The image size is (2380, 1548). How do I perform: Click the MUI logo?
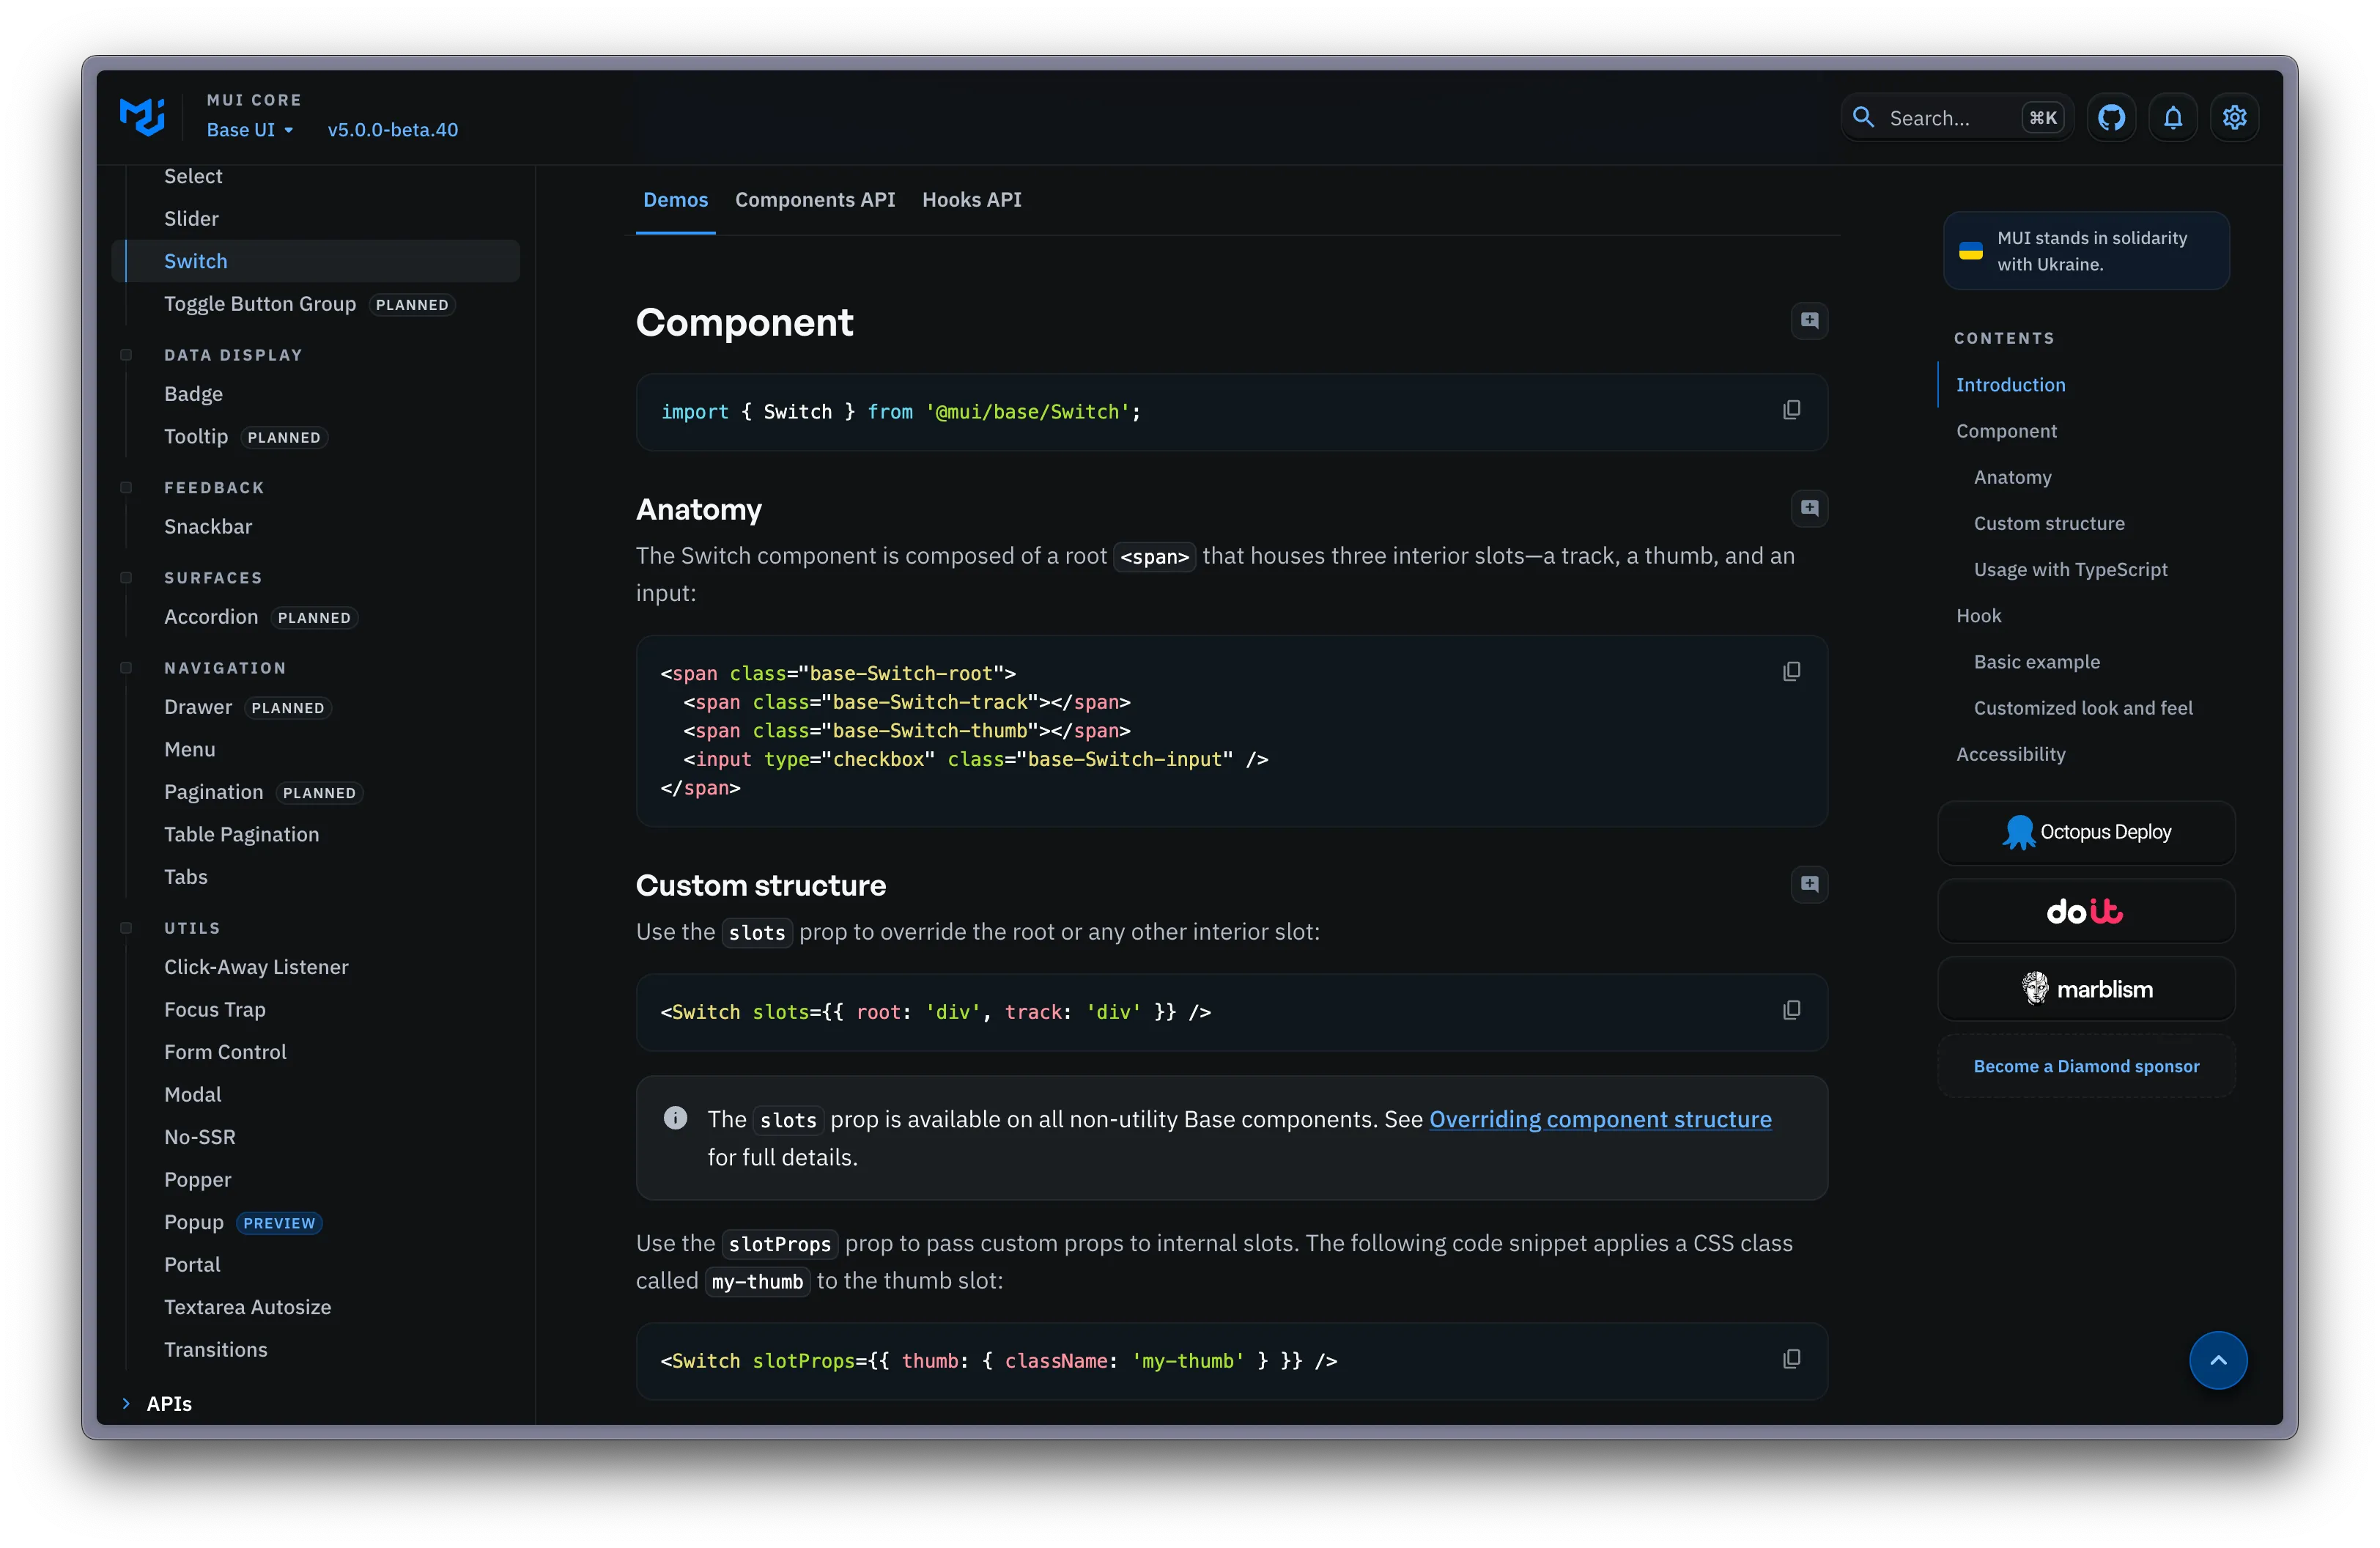tap(142, 116)
